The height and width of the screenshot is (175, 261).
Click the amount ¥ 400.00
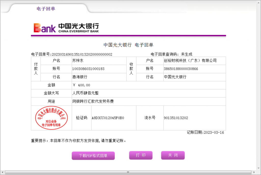click(x=81, y=85)
